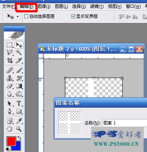This screenshot has height=152, width=147.
Task: Click the 图案名称 dialog title bar
Action: pyautogui.click(x=101, y=103)
